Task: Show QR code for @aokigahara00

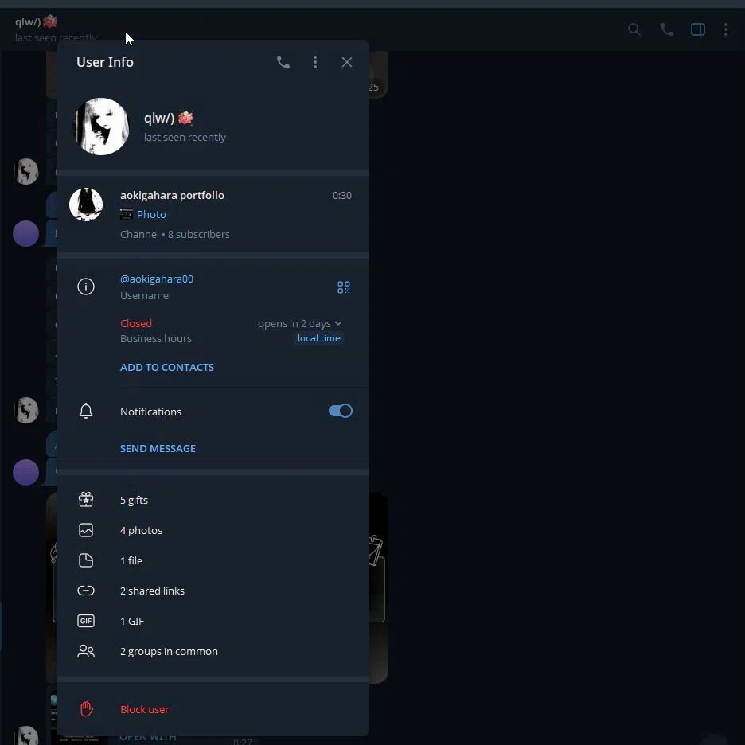Action: [344, 287]
